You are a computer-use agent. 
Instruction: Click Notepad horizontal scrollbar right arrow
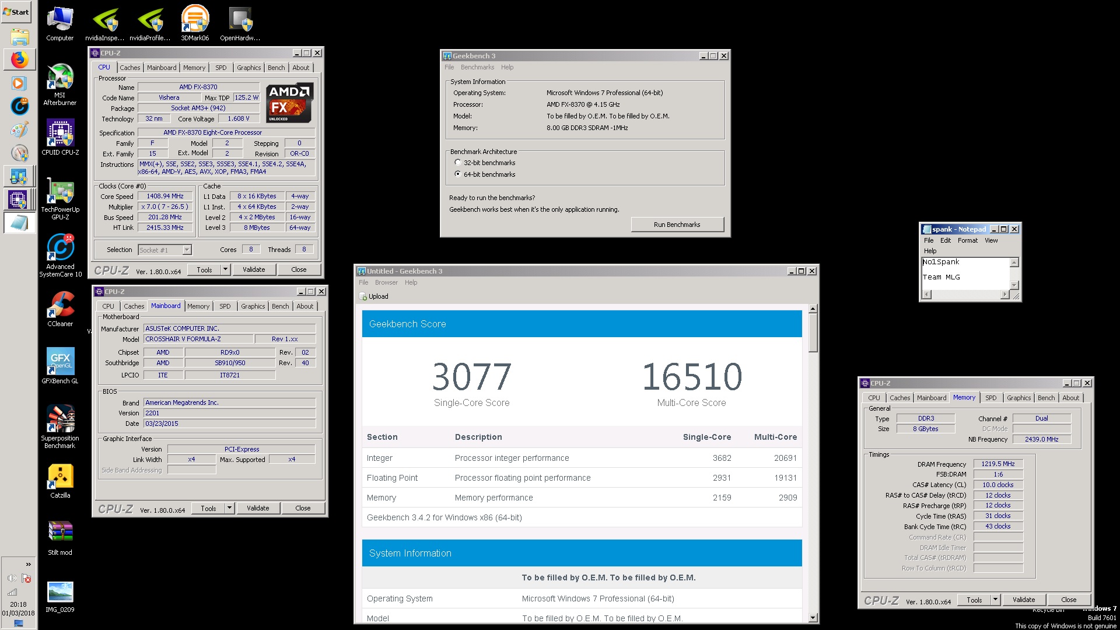tap(1004, 295)
